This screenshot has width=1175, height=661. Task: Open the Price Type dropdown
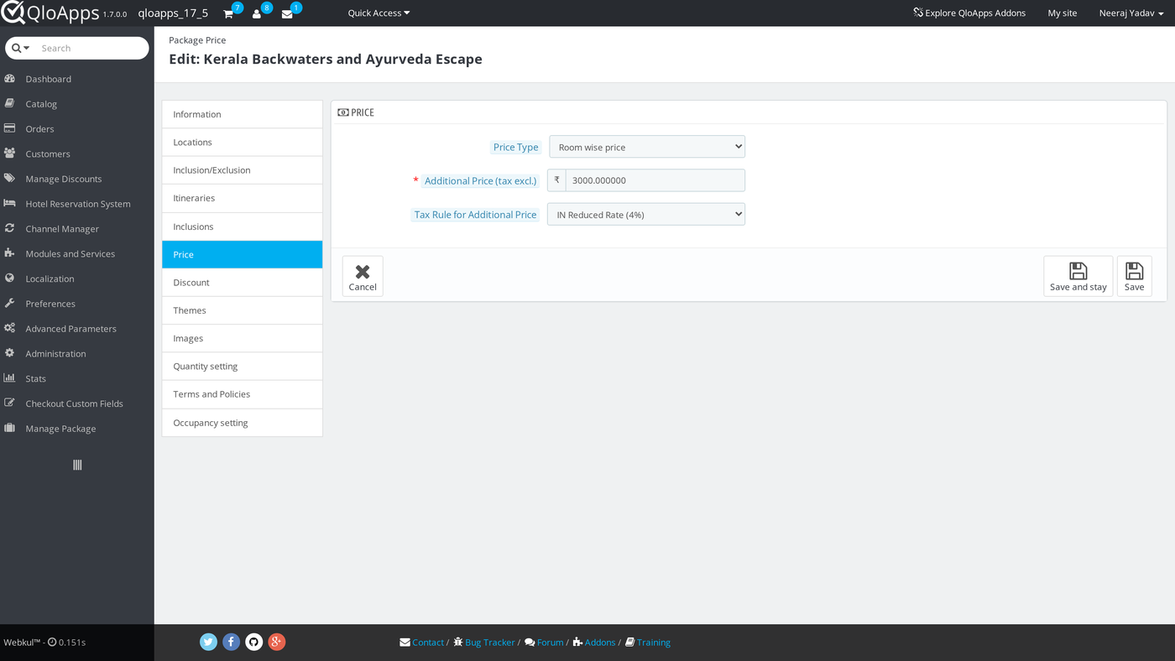point(647,147)
